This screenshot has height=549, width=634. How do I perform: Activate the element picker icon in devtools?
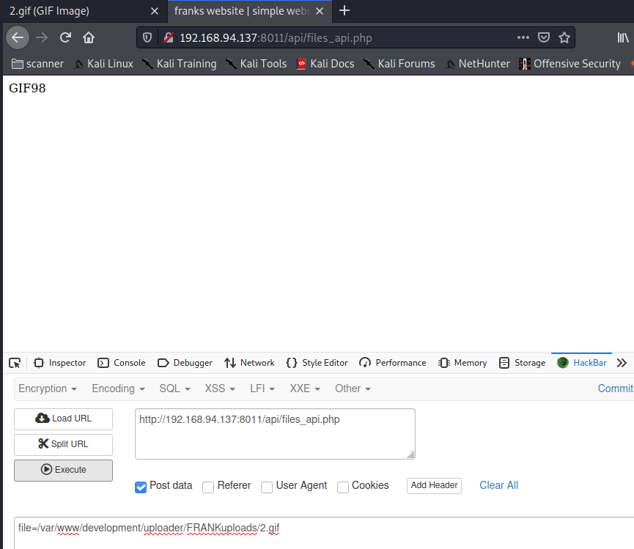(x=15, y=363)
